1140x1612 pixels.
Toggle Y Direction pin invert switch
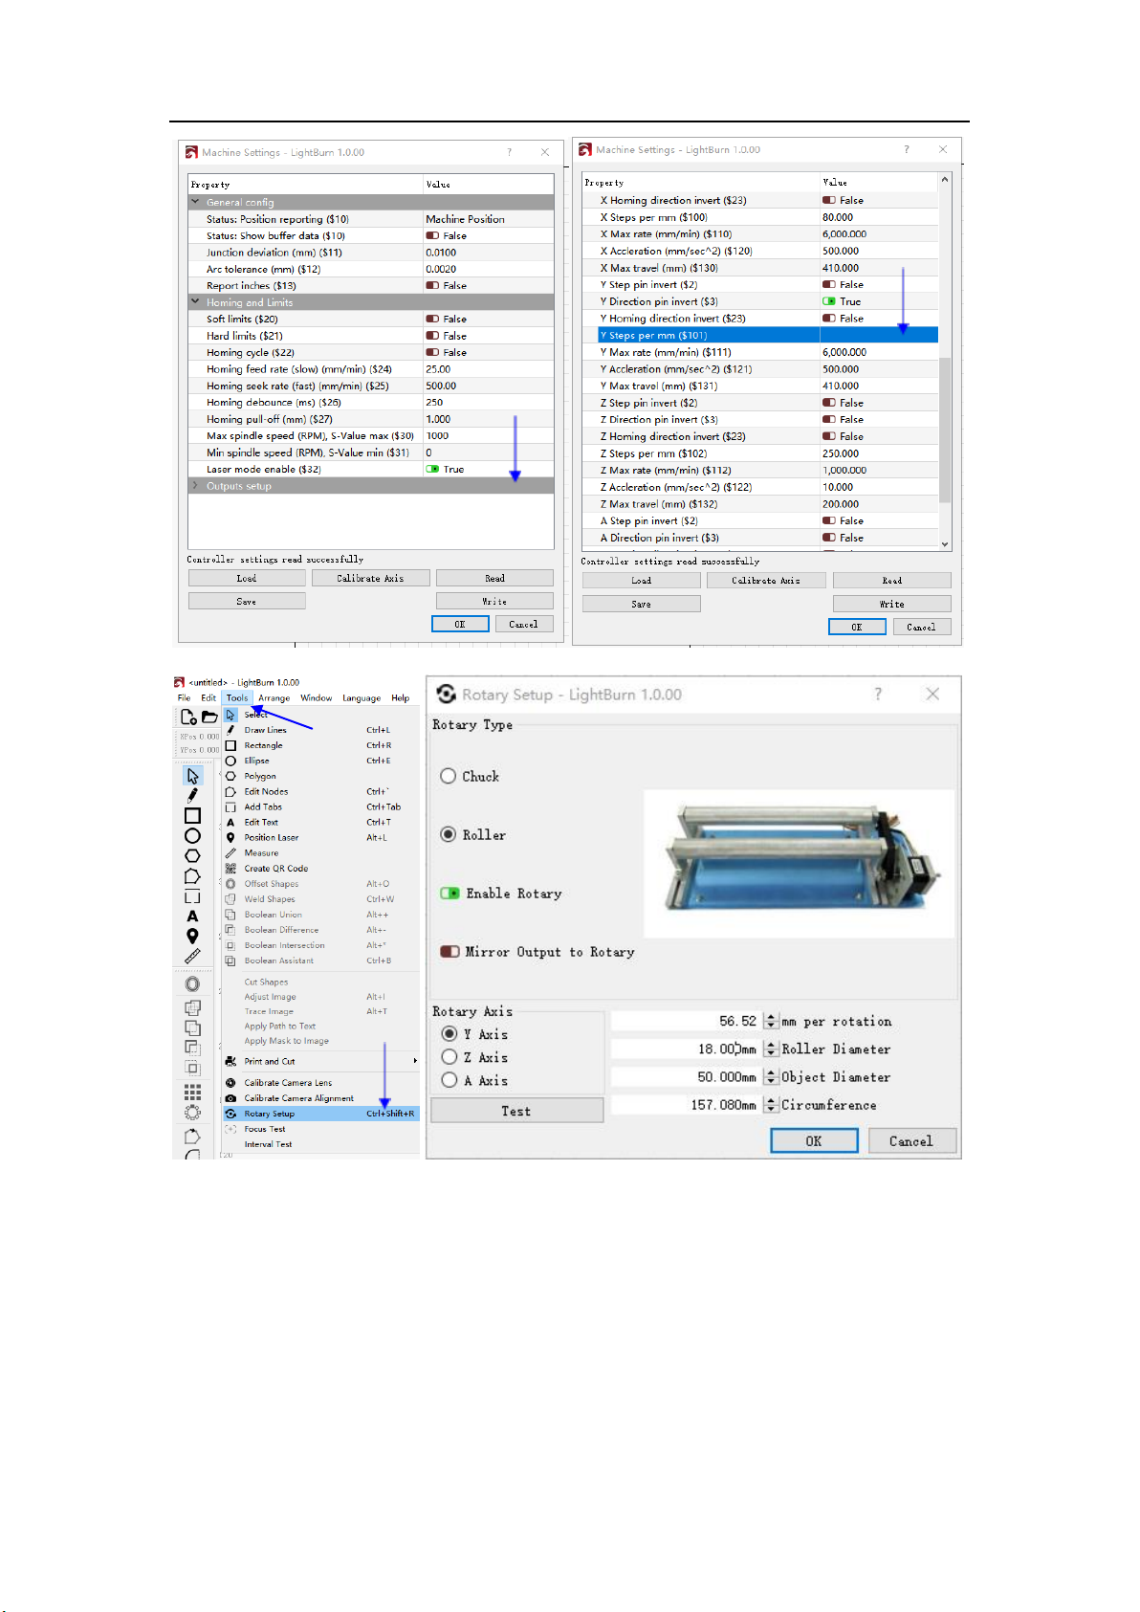[x=829, y=301]
